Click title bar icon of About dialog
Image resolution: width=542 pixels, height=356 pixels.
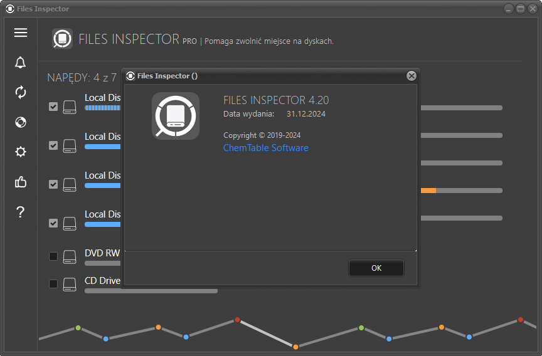(130, 76)
